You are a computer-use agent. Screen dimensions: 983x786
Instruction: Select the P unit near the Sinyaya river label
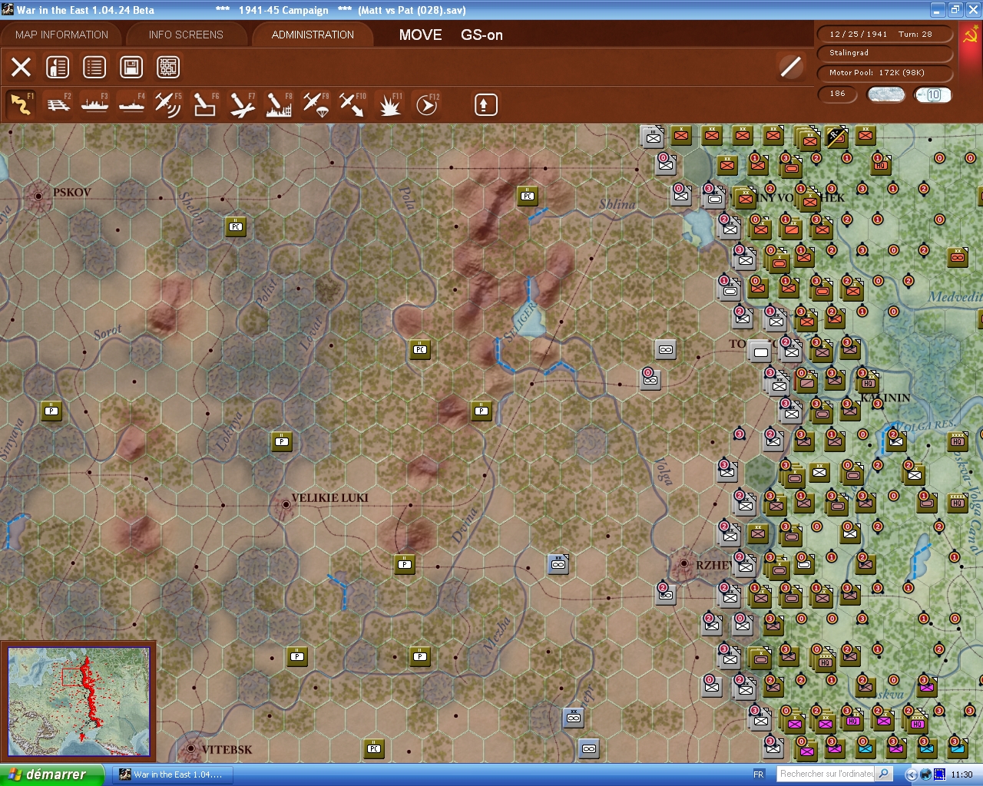pos(51,411)
